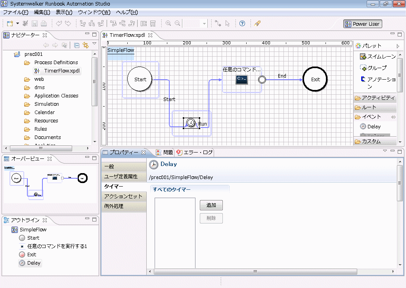Open Help via question mark icon
This screenshot has height=288, width=406.
click(242, 23)
